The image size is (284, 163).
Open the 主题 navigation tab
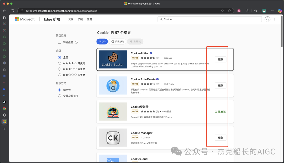[90, 19]
